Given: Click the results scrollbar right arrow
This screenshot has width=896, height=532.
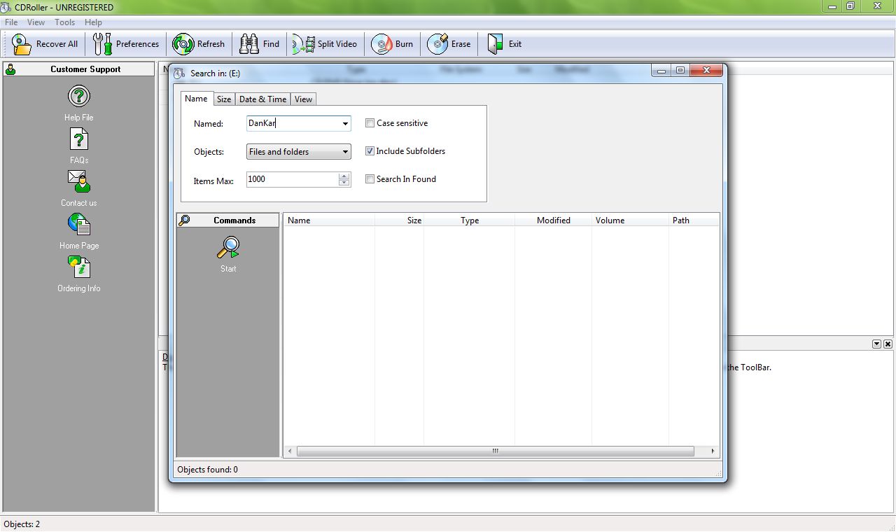Looking at the screenshot, I should (713, 451).
